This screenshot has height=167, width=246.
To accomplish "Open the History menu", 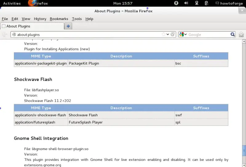I will pos(40,19).
